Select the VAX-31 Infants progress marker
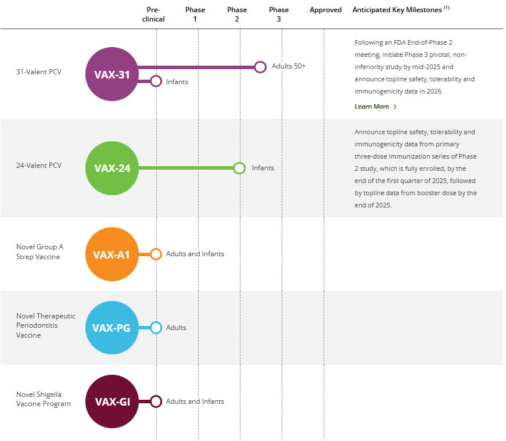Screen dimensions: 506x441 (156, 81)
